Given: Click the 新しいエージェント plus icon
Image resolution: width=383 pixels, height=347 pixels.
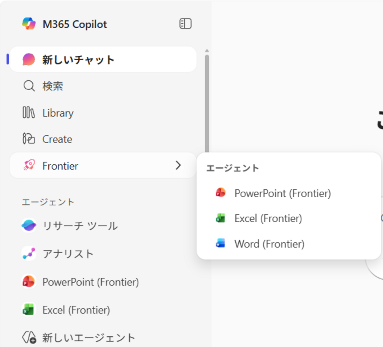Looking at the screenshot, I should click(x=29, y=338).
